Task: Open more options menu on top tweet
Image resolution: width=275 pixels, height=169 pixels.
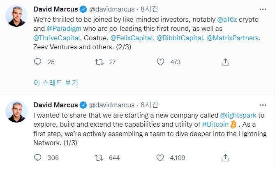Action: point(262,9)
